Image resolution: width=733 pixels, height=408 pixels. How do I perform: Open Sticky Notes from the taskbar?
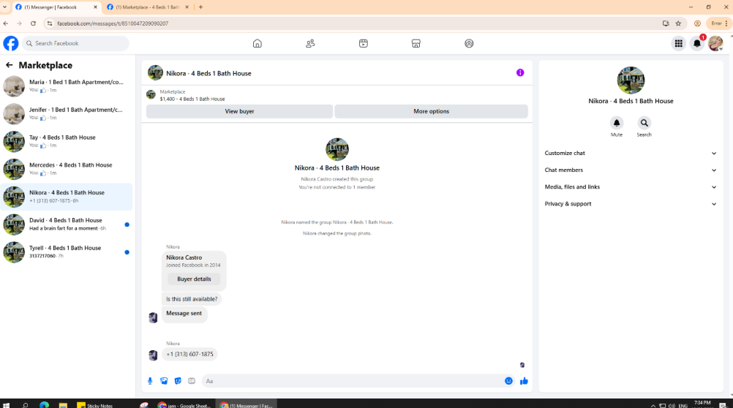coord(95,405)
